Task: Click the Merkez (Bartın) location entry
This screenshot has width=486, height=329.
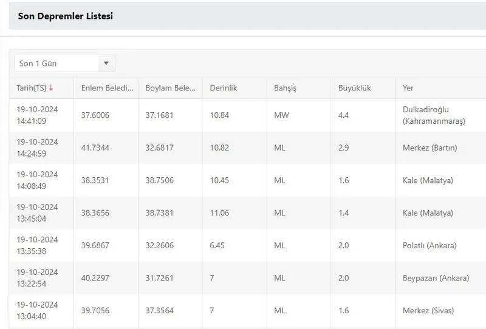Action: click(x=430, y=148)
